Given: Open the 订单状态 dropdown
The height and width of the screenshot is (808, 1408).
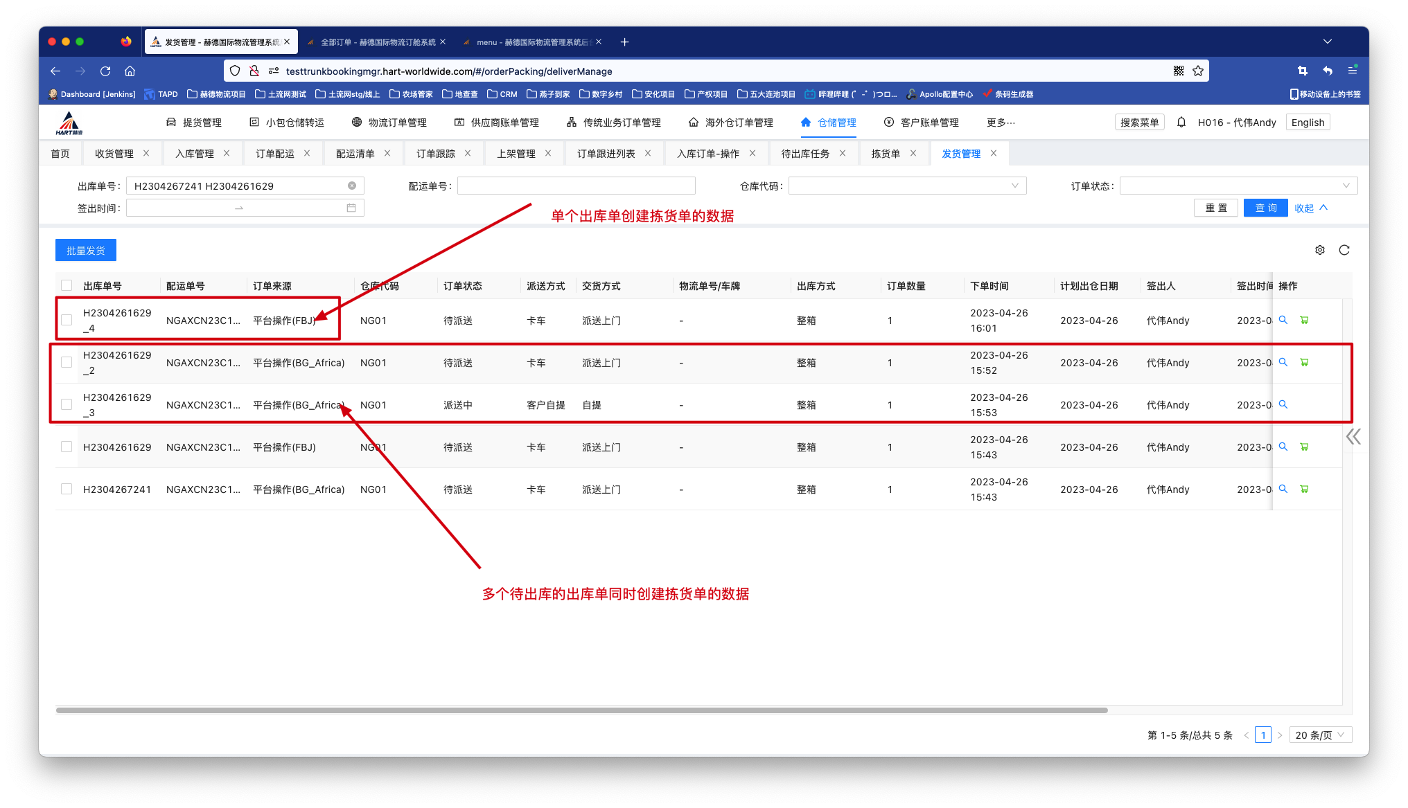Looking at the screenshot, I should coord(1238,186).
